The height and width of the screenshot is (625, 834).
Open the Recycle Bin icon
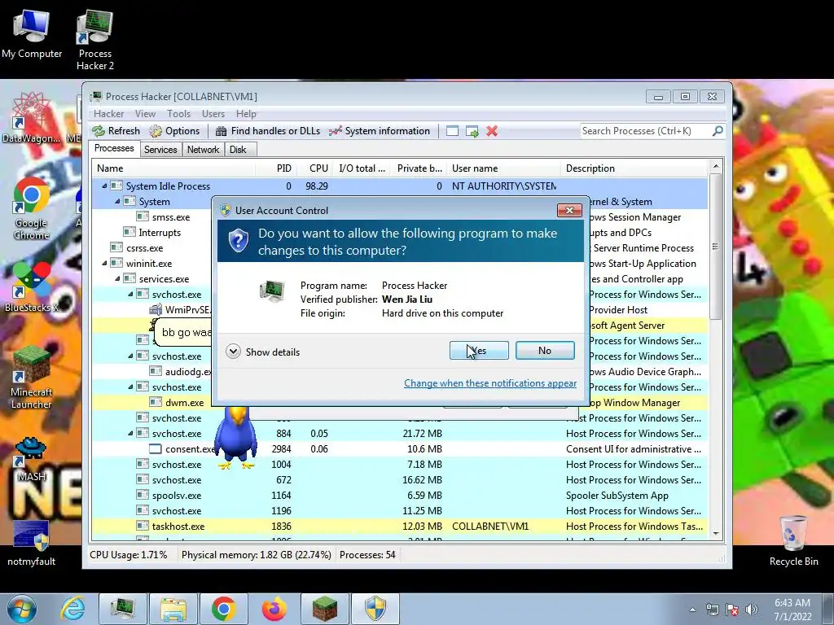(x=793, y=540)
